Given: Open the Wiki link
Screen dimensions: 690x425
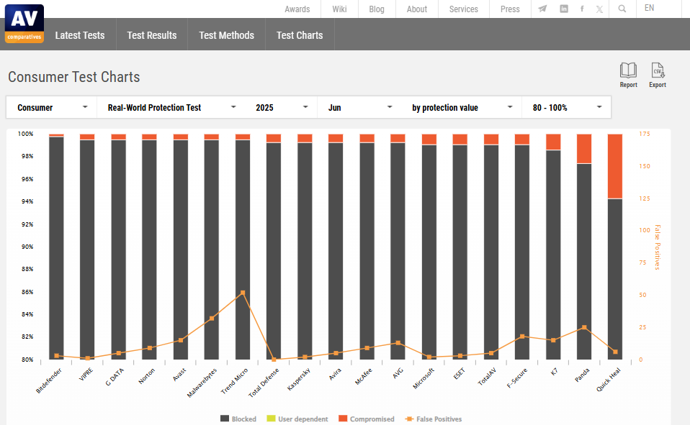Looking at the screenshot, I should coord(339,9).
